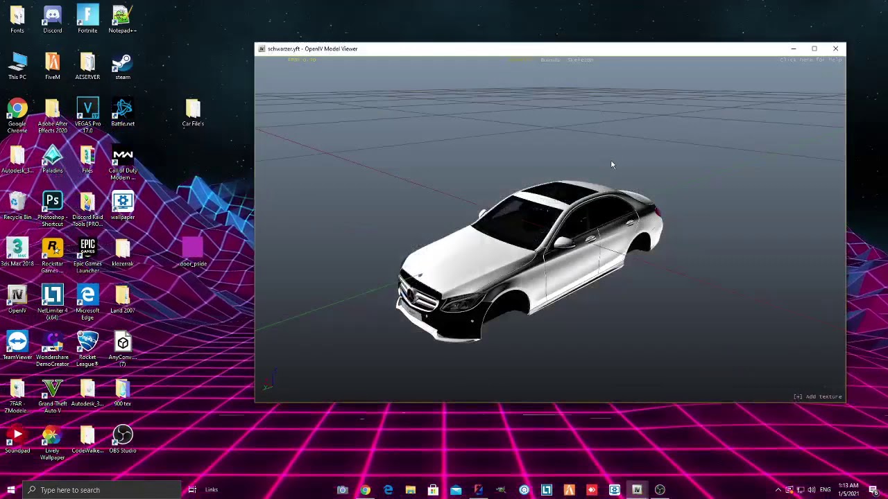Launch the Battle.net desktop shortcut

[x=122, y=113]
